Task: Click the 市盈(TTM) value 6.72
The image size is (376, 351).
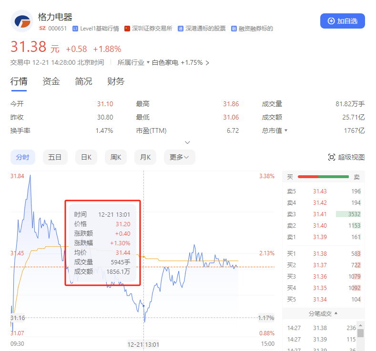Action: point(233,130)
